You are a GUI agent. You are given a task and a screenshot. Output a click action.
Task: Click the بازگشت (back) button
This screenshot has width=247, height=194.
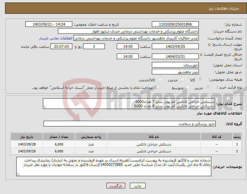[116, 186]
